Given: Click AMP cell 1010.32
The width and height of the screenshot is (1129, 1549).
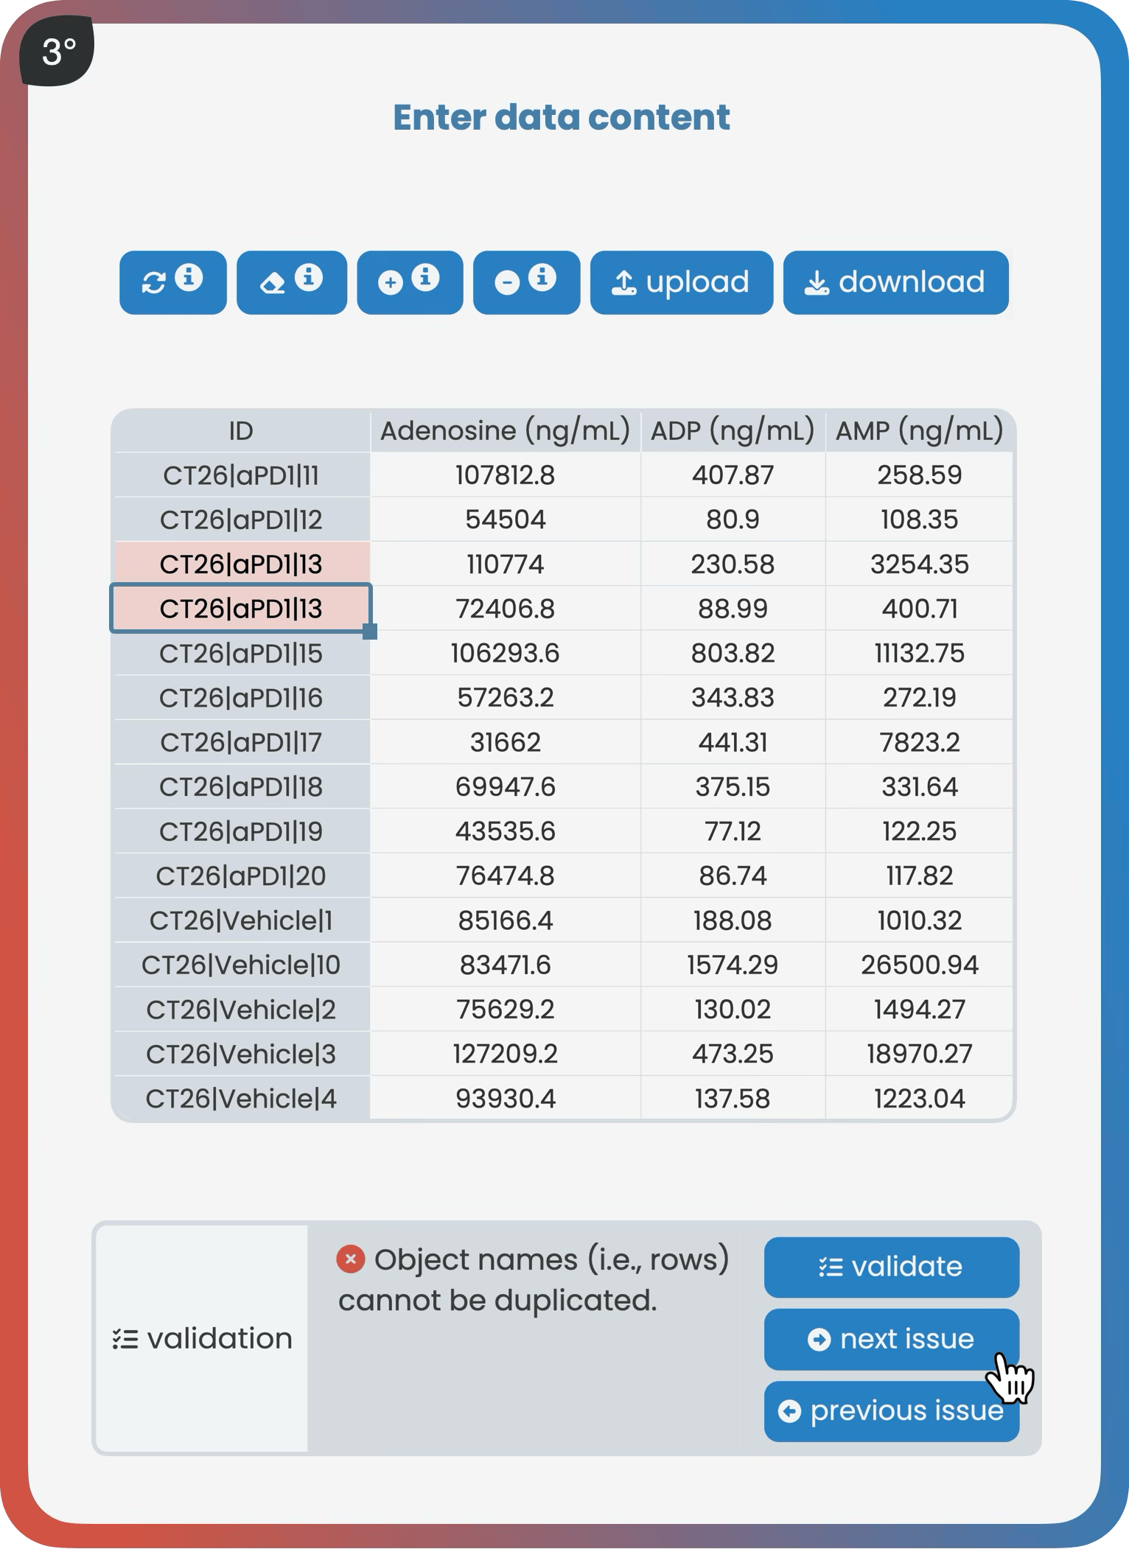Looking at the screenshot, I should coord(920,920).
